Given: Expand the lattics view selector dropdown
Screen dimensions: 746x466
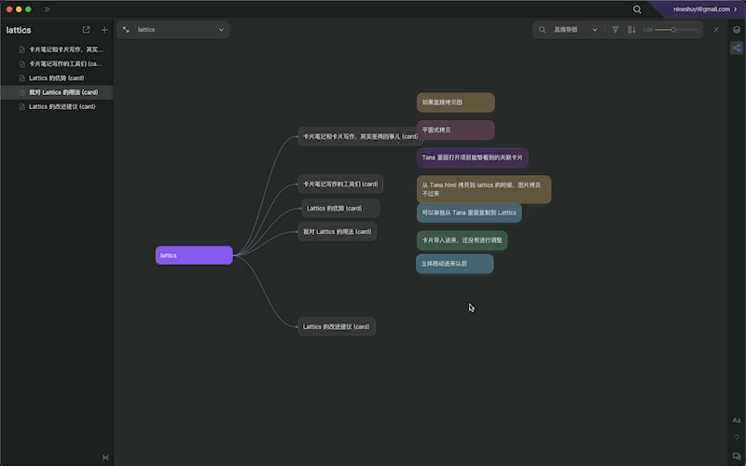Looking at the screenshot, I should click(x=173, y=30).
